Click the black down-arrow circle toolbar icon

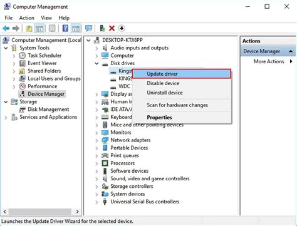point(122,28)
